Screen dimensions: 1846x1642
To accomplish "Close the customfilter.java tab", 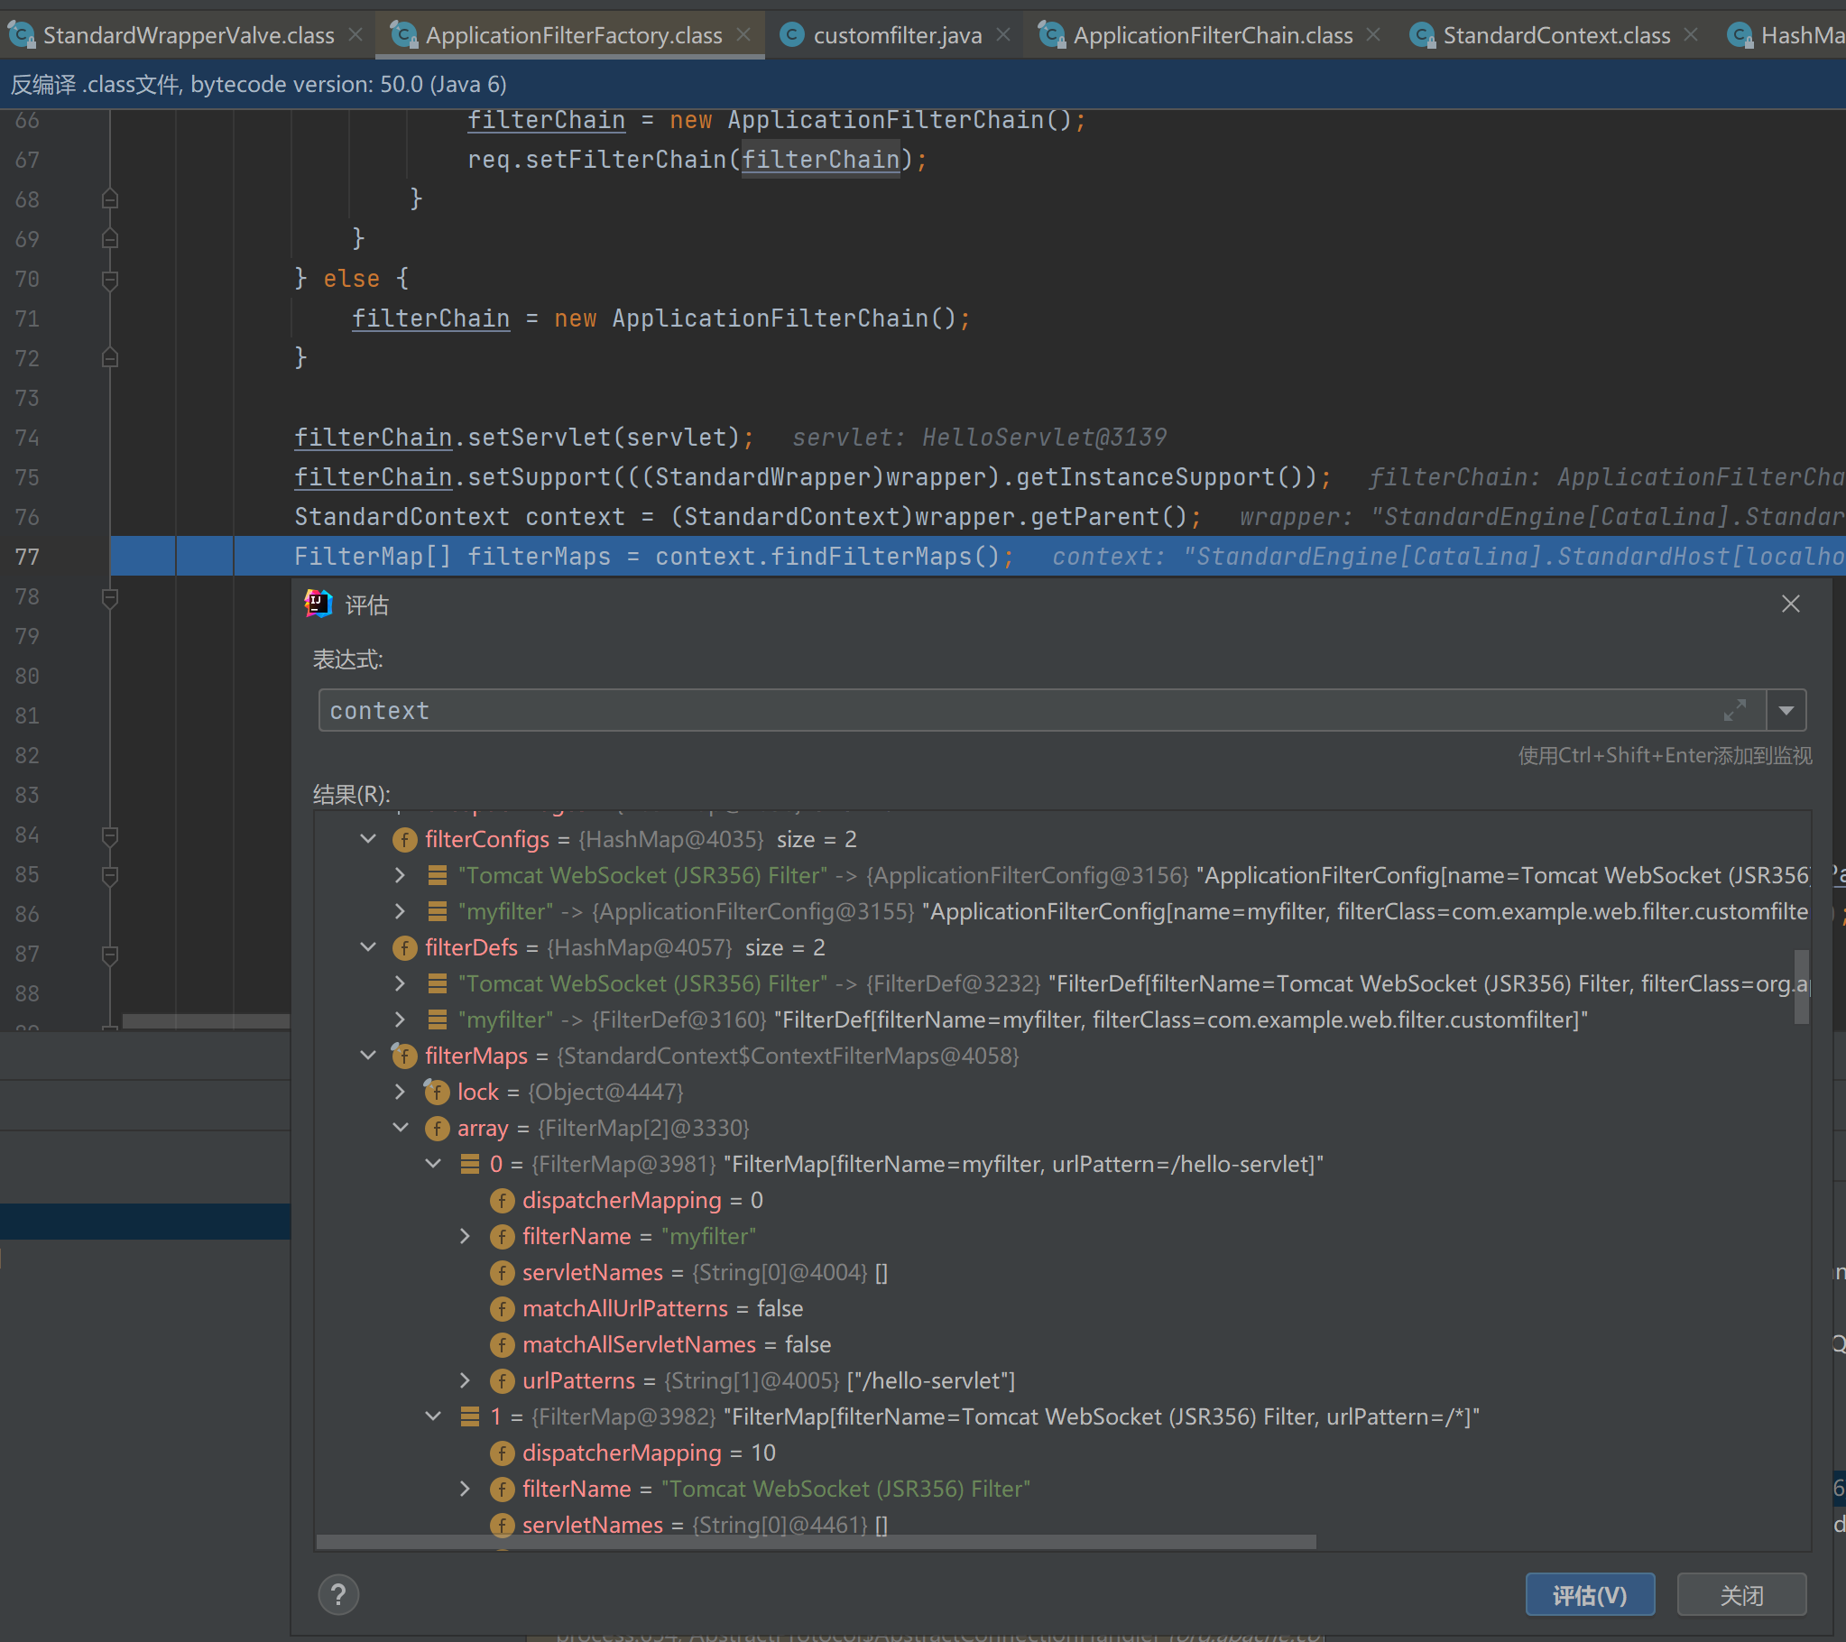I will [x=1003, y=34].
